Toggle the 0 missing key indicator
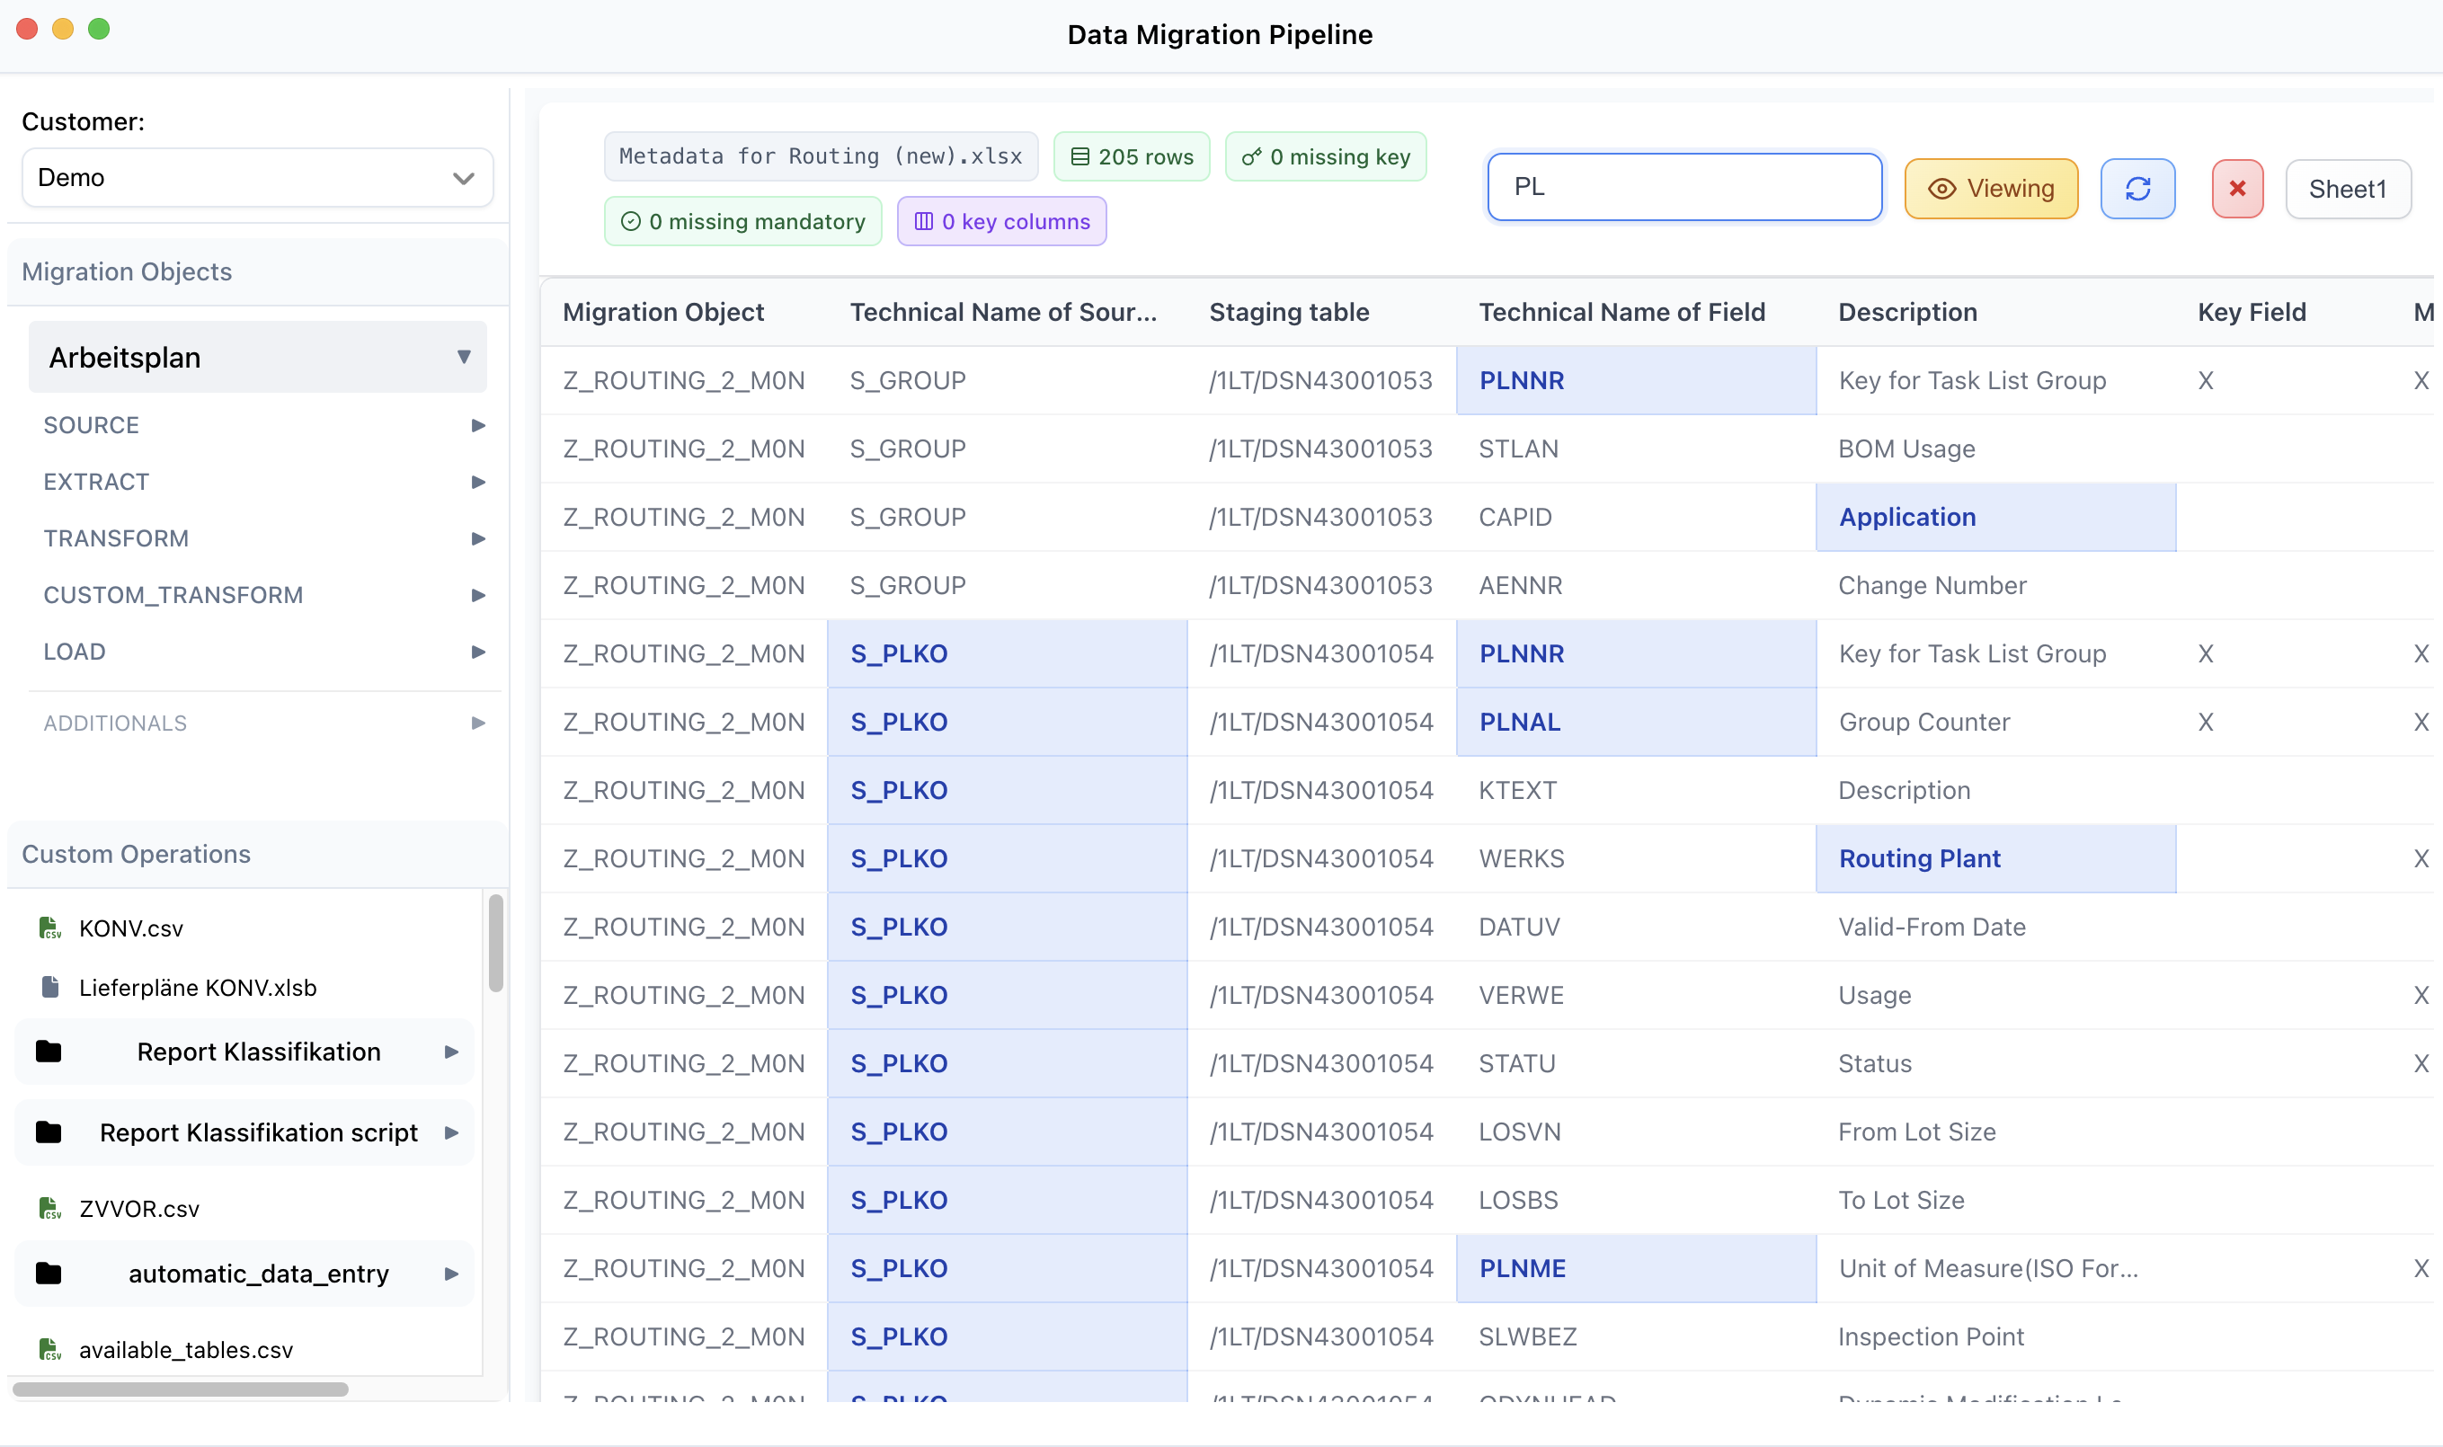The height and width of the screenshot is (1447, 2443). click(1326, 156)
